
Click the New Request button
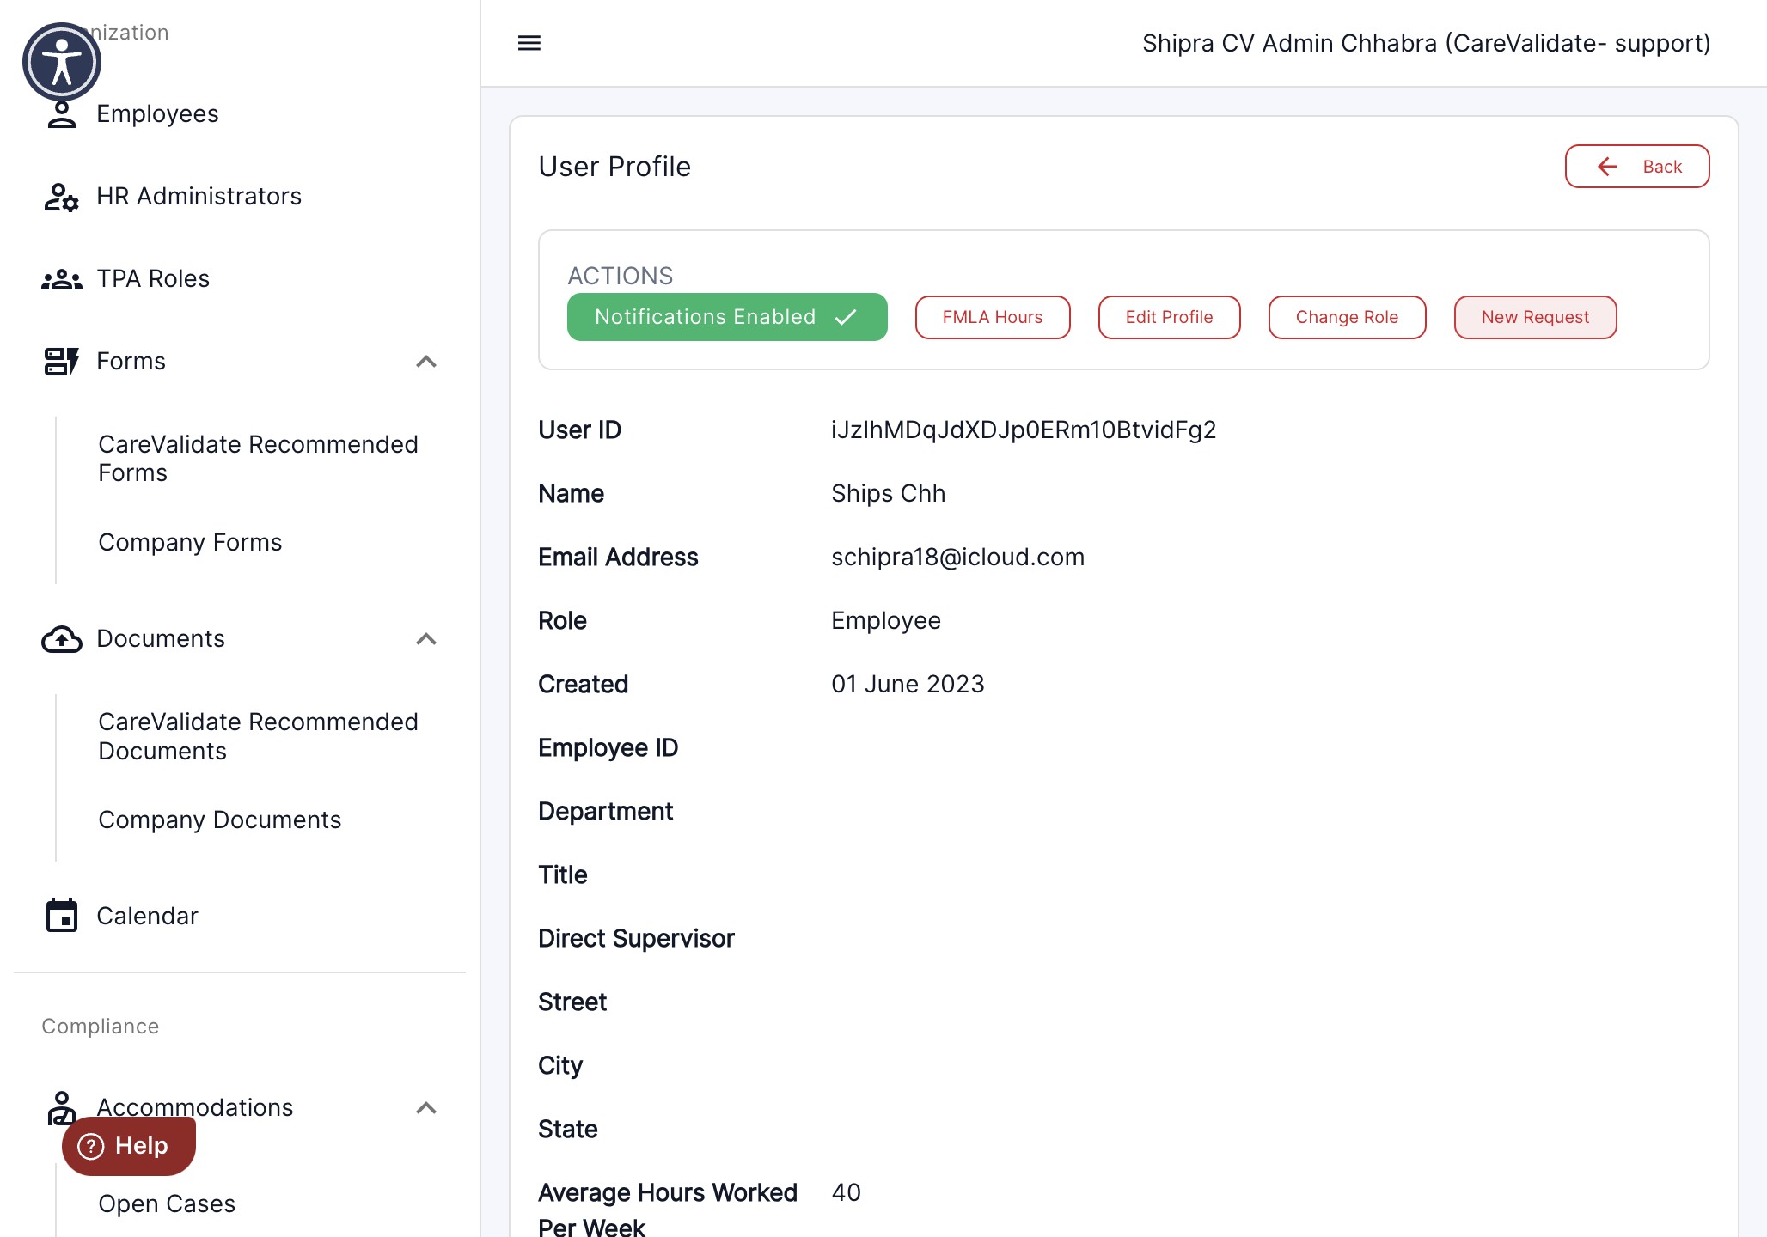(x=1536, y=317)
